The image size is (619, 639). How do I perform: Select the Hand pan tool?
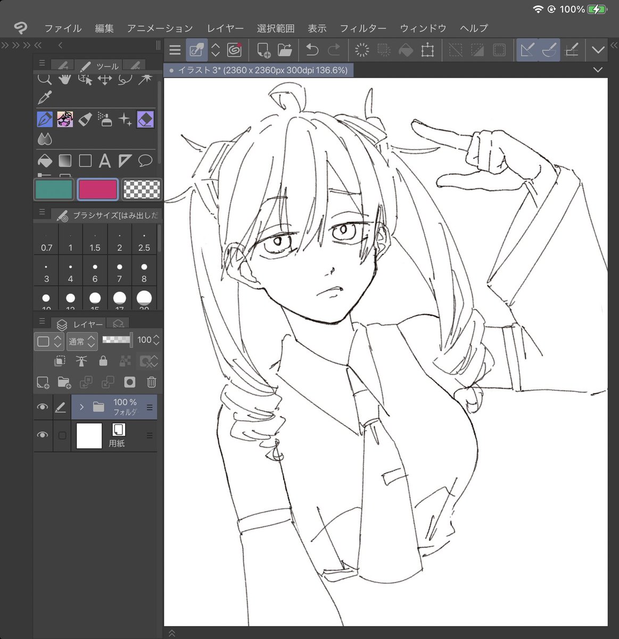point(65,80)
